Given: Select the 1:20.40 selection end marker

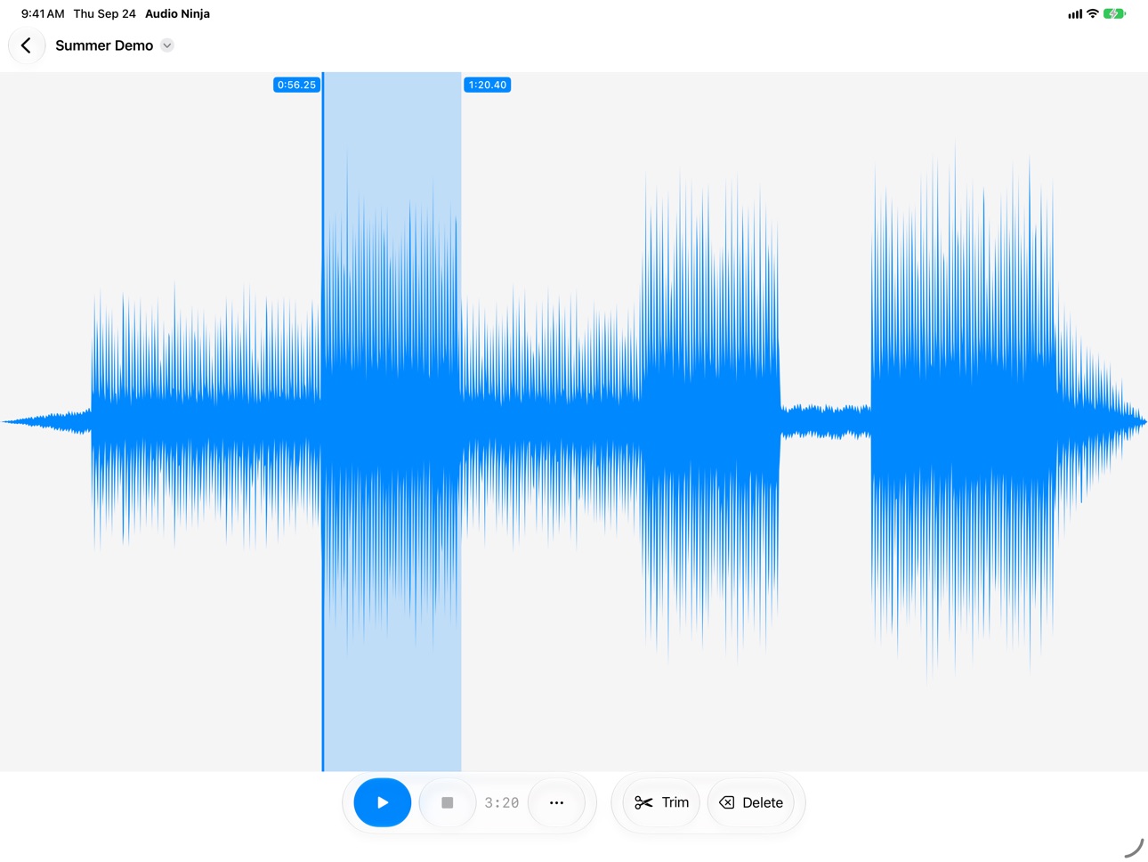Looking at the screenshot, I should coord(488,85).
